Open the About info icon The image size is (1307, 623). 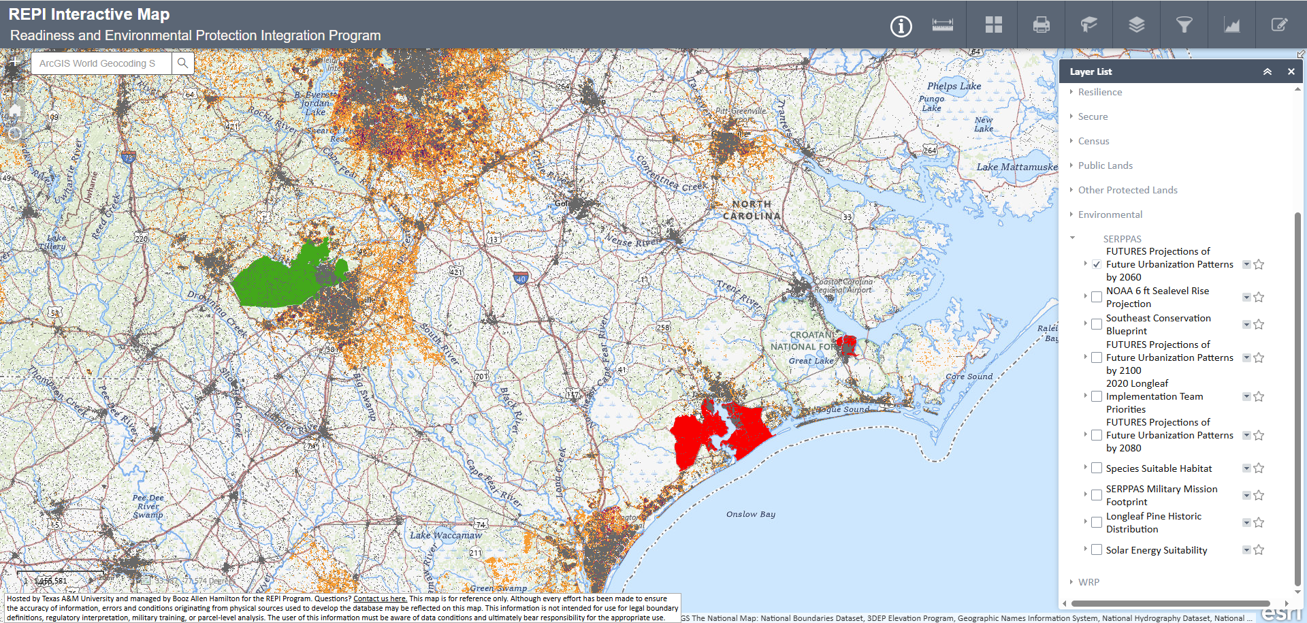(x=901, y=27)
